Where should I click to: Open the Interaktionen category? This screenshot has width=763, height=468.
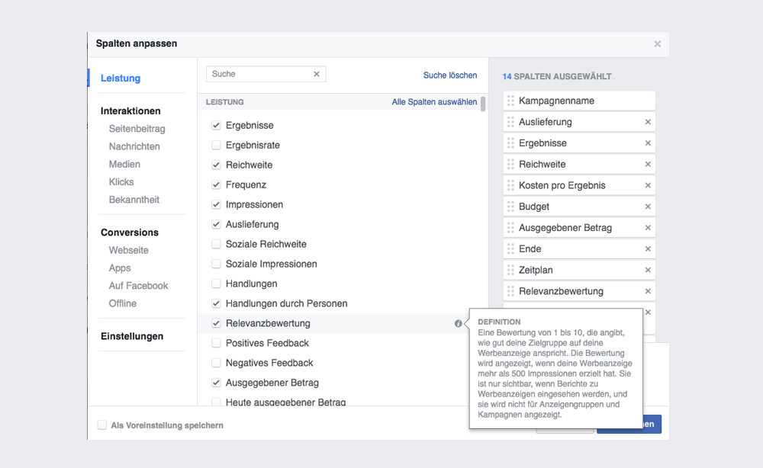point(130,111)
